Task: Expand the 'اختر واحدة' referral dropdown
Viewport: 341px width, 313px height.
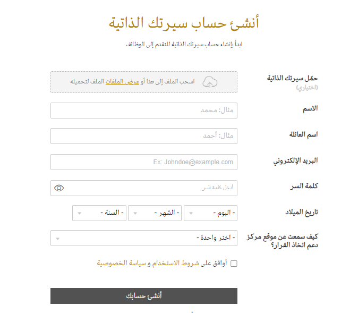Action: 144,238
